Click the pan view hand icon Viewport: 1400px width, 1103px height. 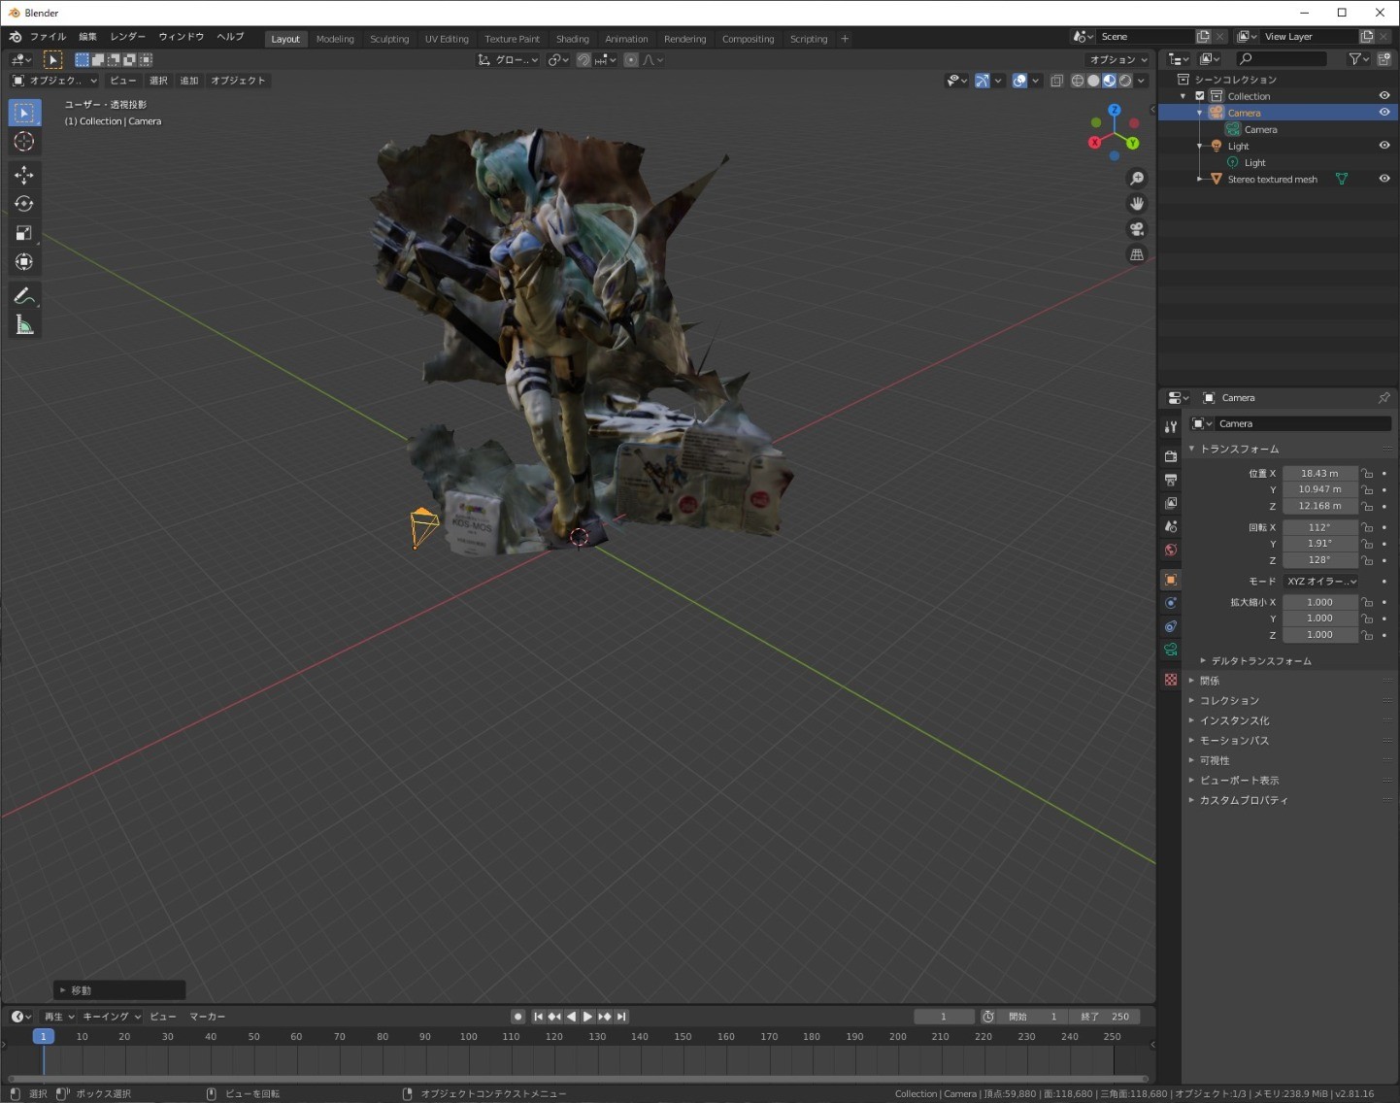coord(1137,204)
